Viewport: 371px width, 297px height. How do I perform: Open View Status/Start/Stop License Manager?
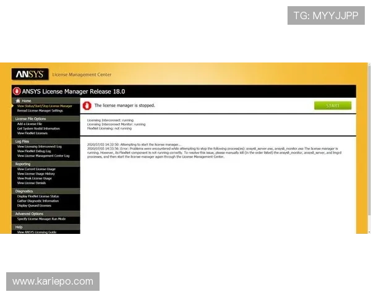pyautogui.click(x=45, y=106)
